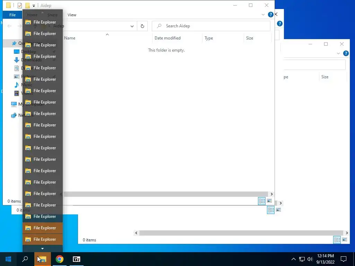
Task: Click the New folder quick access icon
Action: 27,6
